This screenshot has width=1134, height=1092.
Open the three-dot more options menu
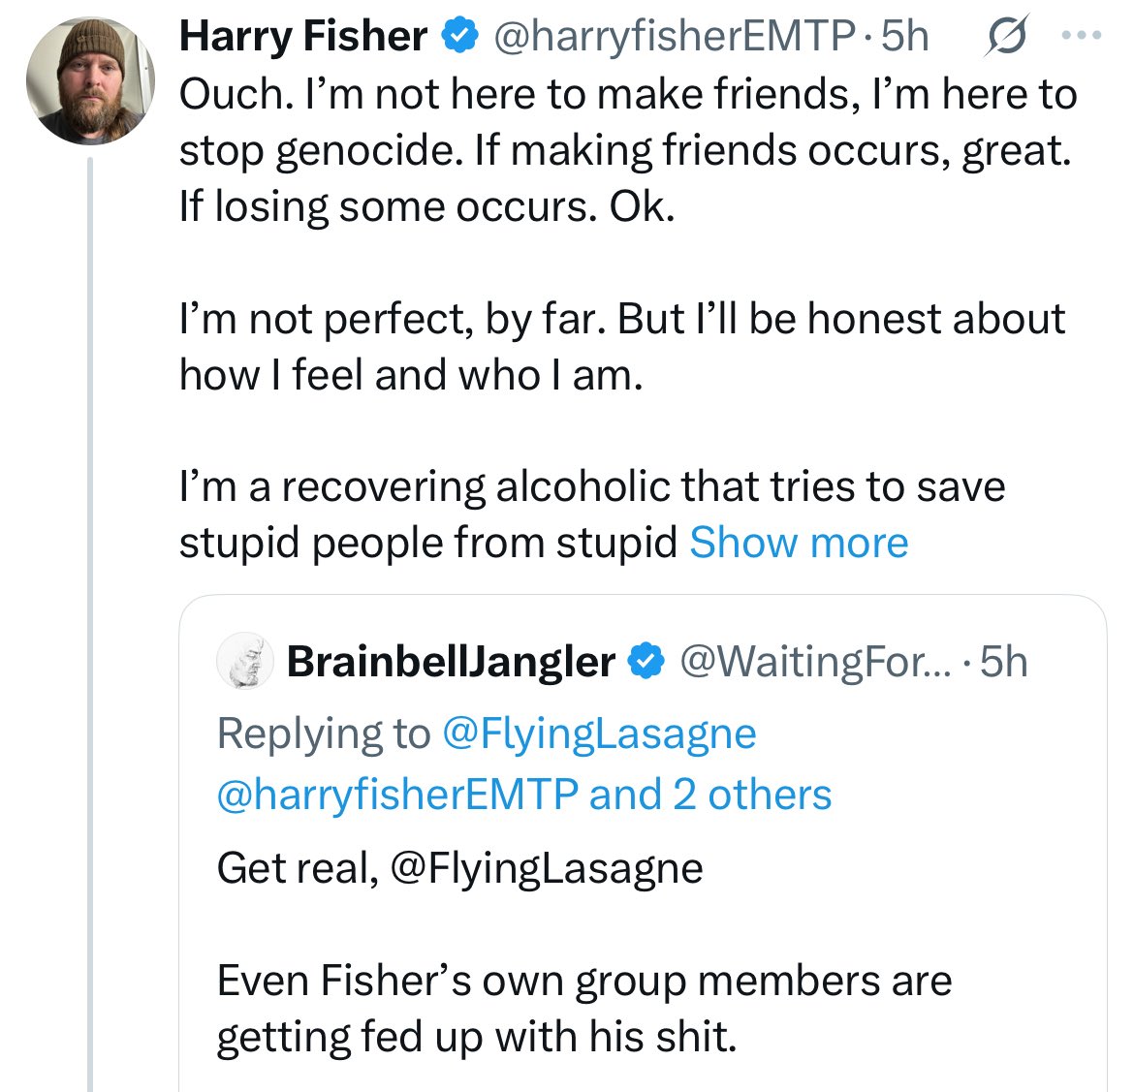(x=1082, y=37)
